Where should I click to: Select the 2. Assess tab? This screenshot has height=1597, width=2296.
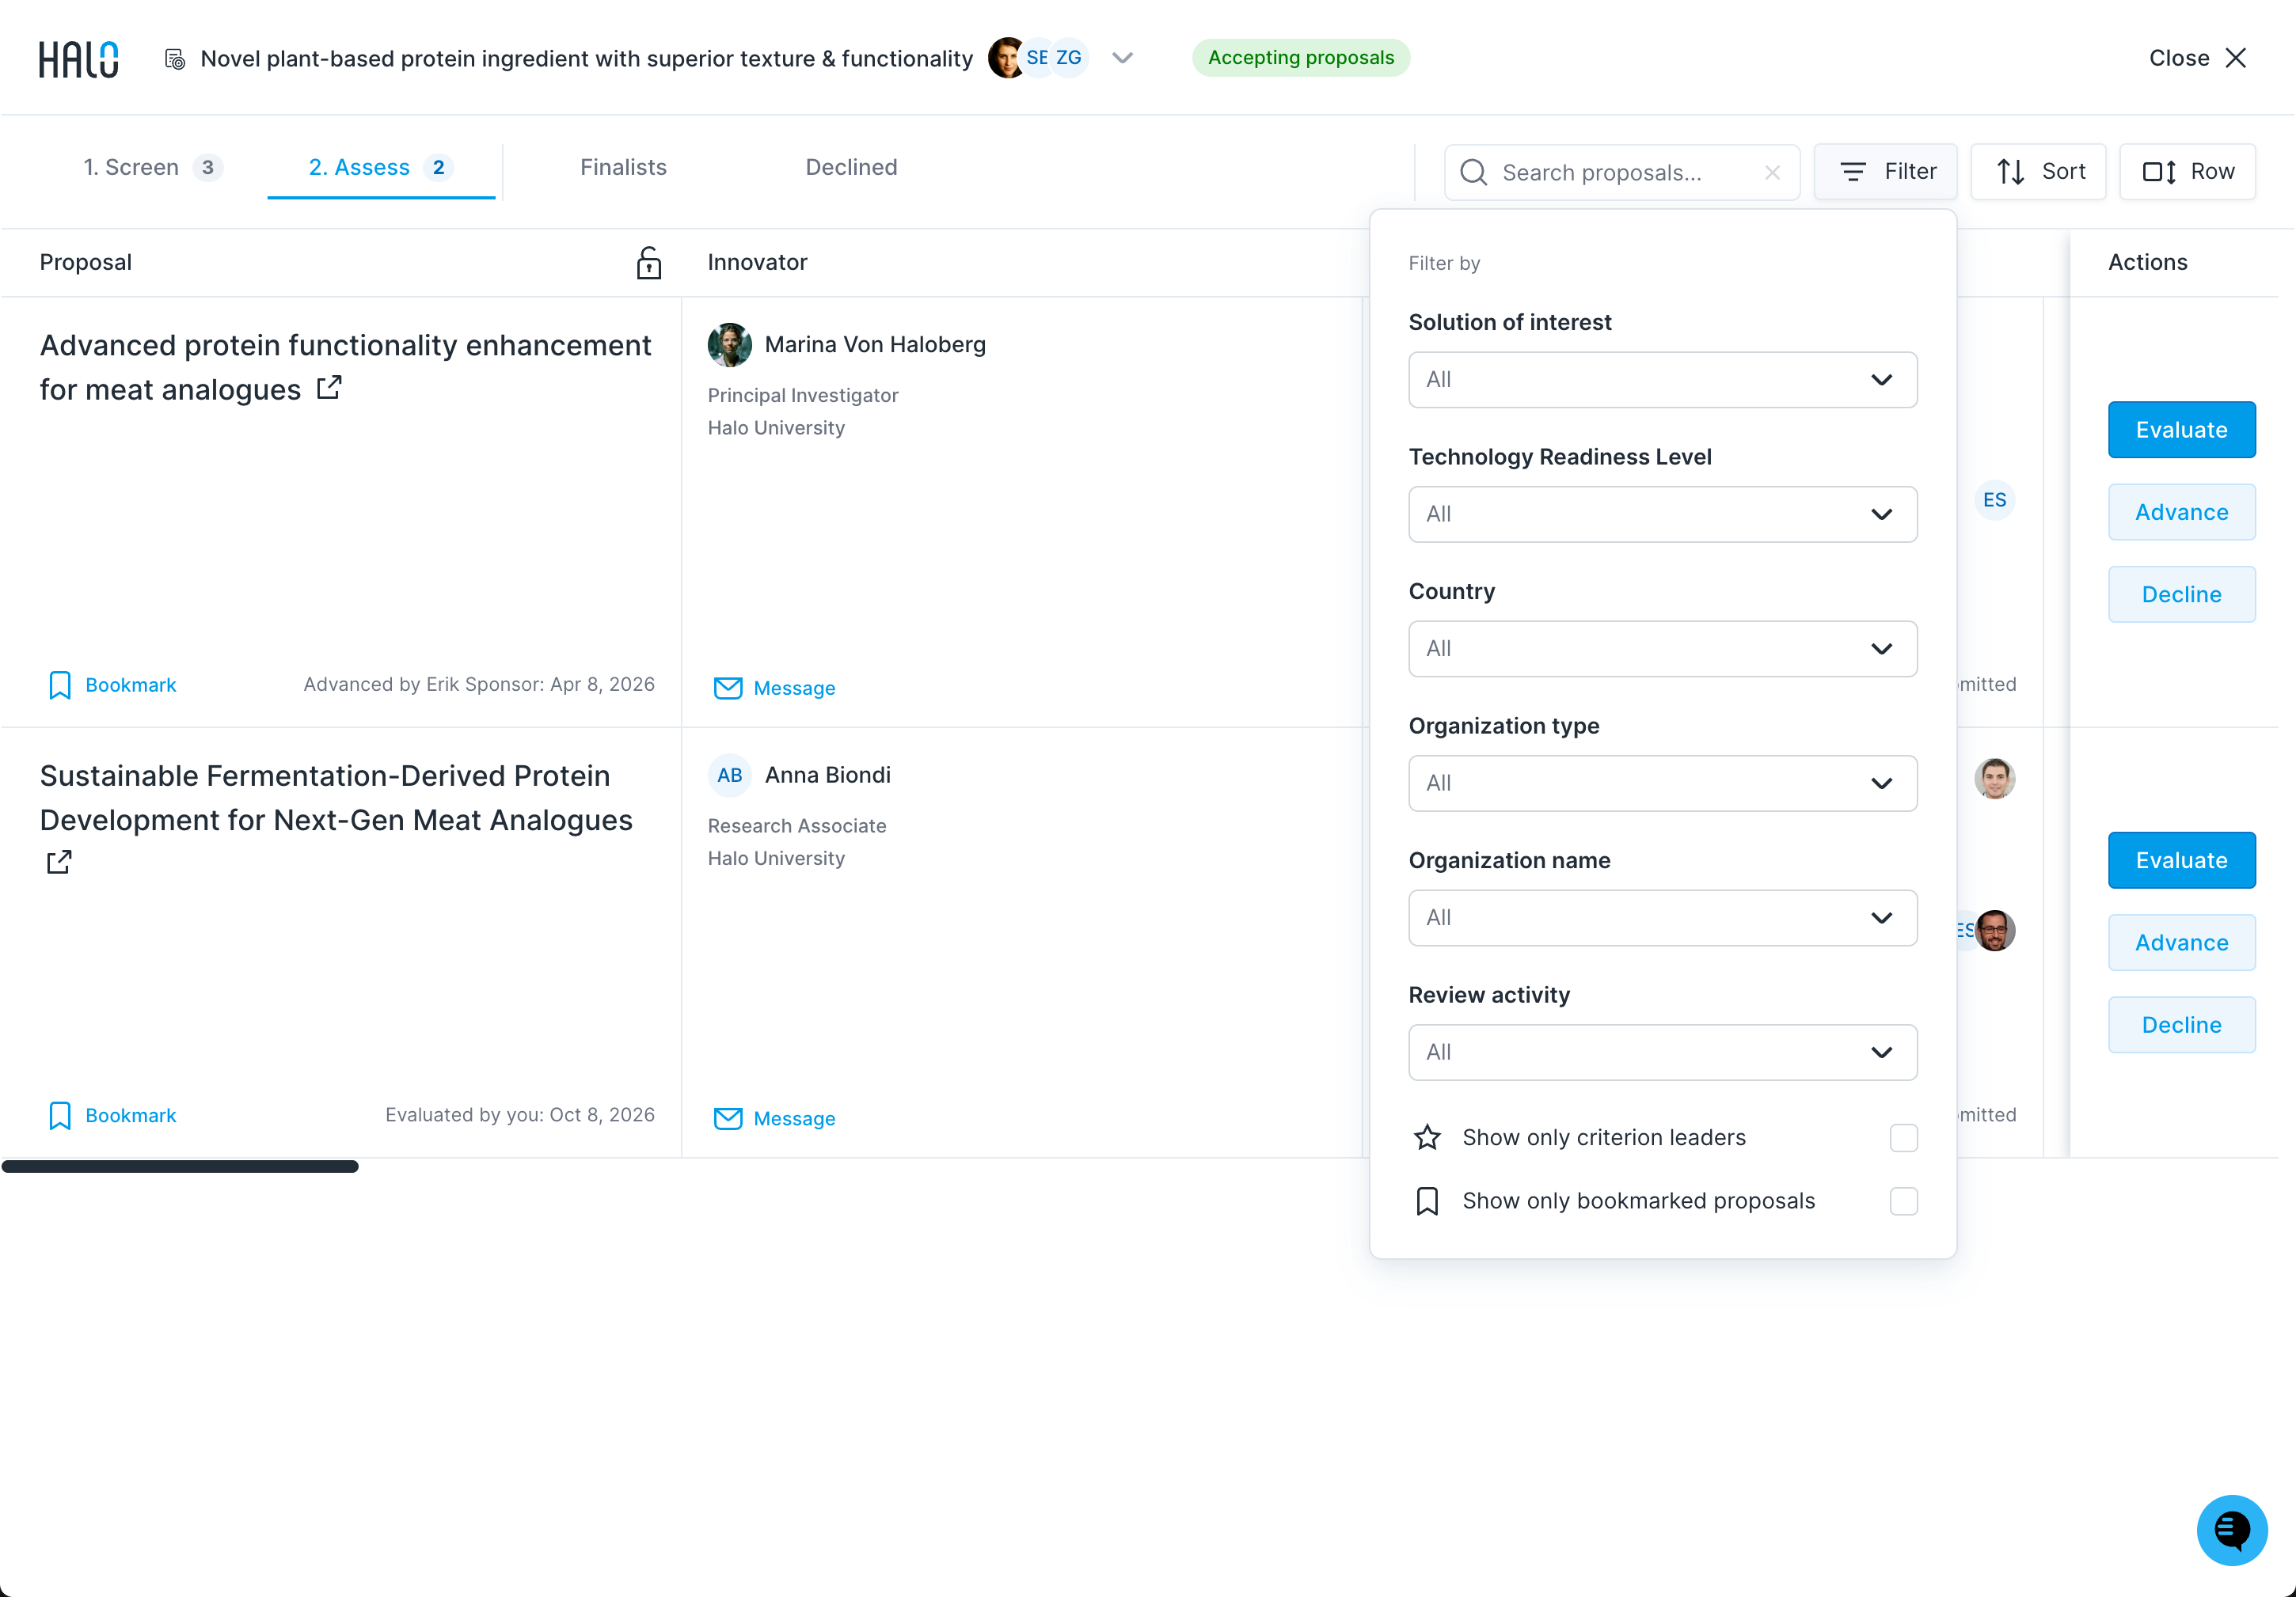pyautogui.click(x=381, y=168)
